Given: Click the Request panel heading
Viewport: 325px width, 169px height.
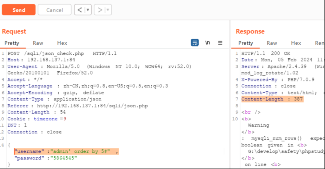Looking at the screenshot, I should (14, 31).
